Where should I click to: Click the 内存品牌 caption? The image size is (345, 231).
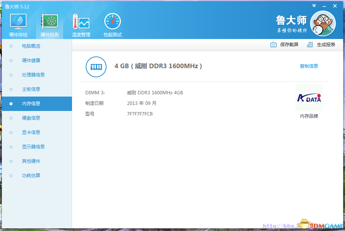309,116
